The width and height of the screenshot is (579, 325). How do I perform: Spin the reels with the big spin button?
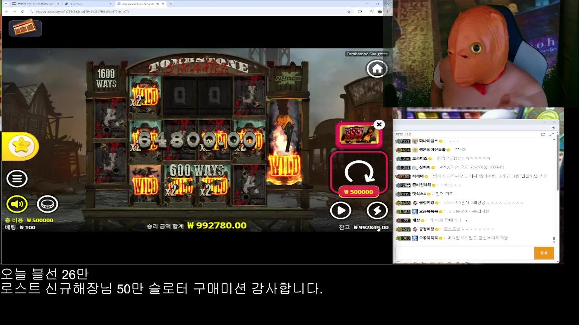pos(359,172)
